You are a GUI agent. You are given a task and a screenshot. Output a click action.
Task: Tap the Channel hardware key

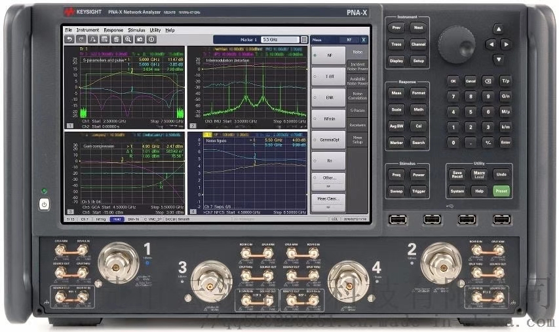coord(419,44)
